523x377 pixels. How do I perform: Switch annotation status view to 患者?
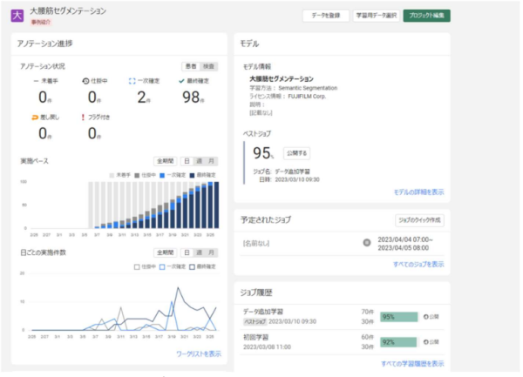pos(192,66)
